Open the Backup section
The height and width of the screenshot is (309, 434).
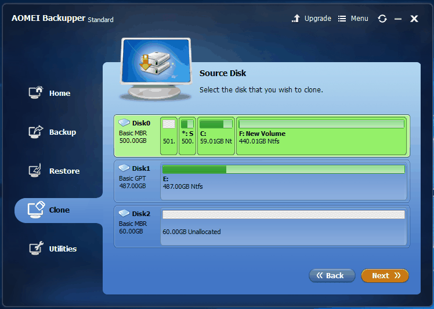pyautogui.click(x=63, y=132)
